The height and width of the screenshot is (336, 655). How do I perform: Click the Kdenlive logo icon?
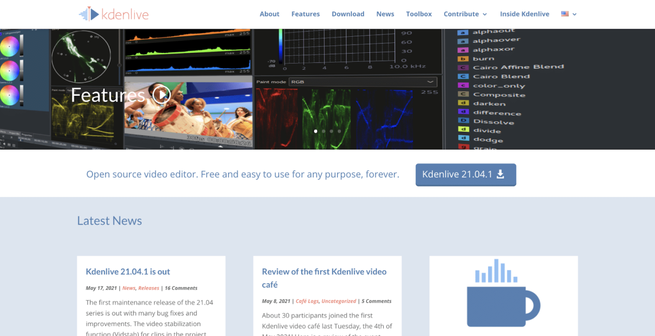(89, 14)
